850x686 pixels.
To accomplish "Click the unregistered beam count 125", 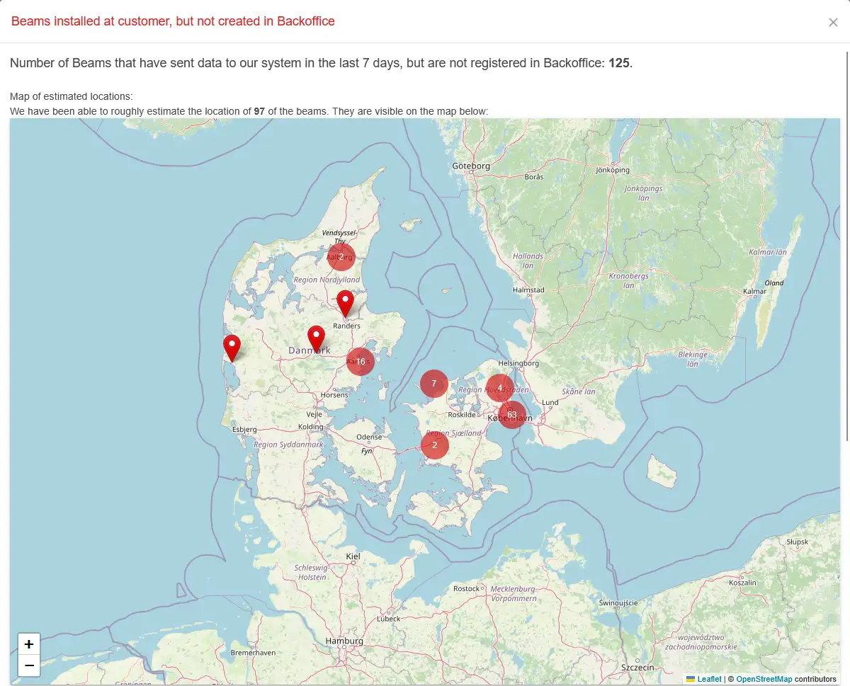I will pyautogui.click(x=618, y=63).
